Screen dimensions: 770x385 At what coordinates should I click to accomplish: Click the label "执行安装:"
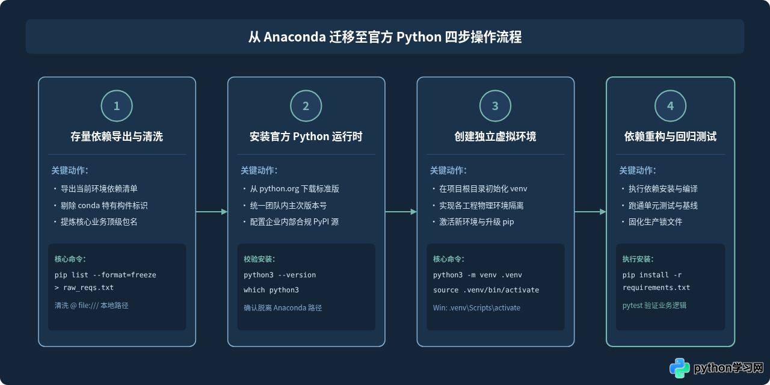click(x=638, y=259)
